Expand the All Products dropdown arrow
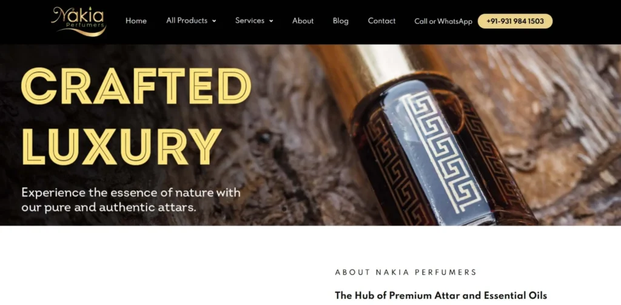 [x=214, y=21]
